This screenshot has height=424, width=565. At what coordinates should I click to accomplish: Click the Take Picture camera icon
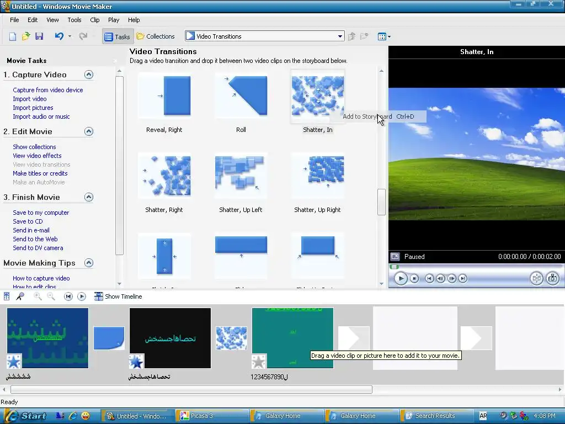[x=552, y=278]
